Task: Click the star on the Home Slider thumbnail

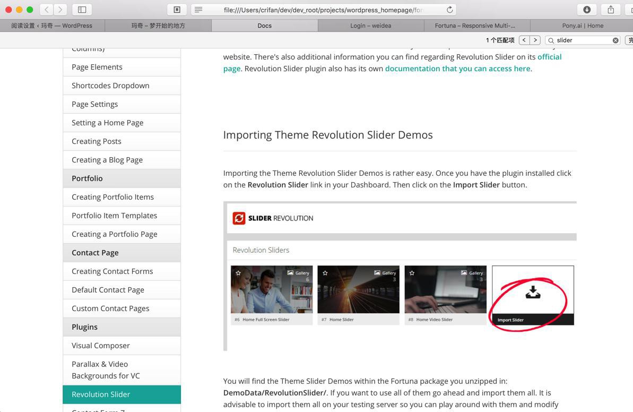Action: tap(325, 273)
